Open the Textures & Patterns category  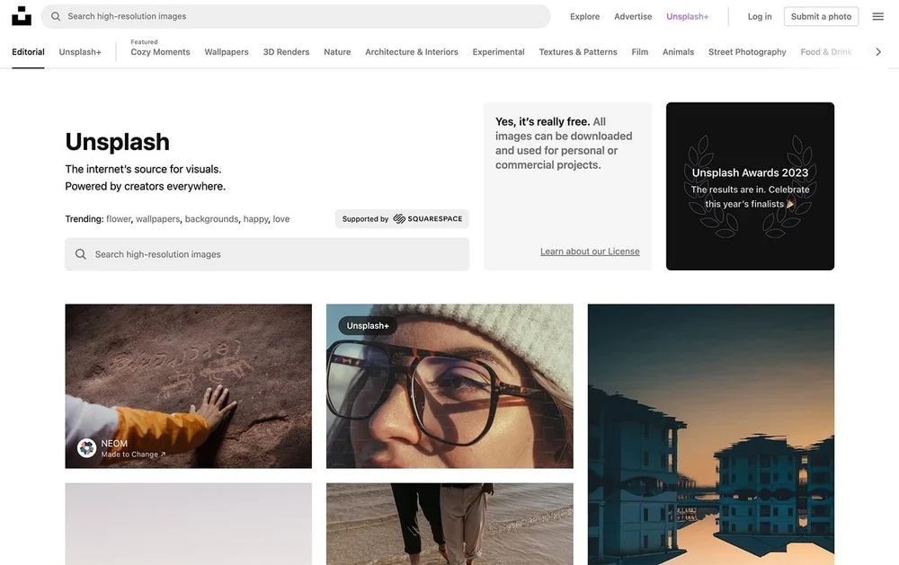pos(578,51)
